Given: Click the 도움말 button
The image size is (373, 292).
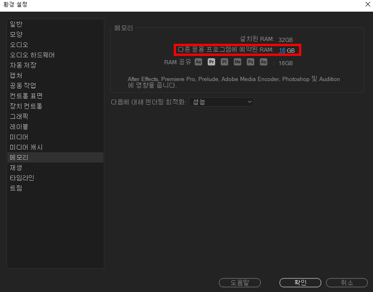Looking at the screenshot, I should coord(240,283).
